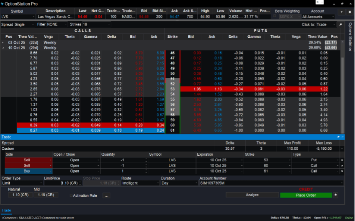Screen dimensions: 355x221
Task: Click the wrench icon beside Click to dropdown
Action: coord(340,25)
